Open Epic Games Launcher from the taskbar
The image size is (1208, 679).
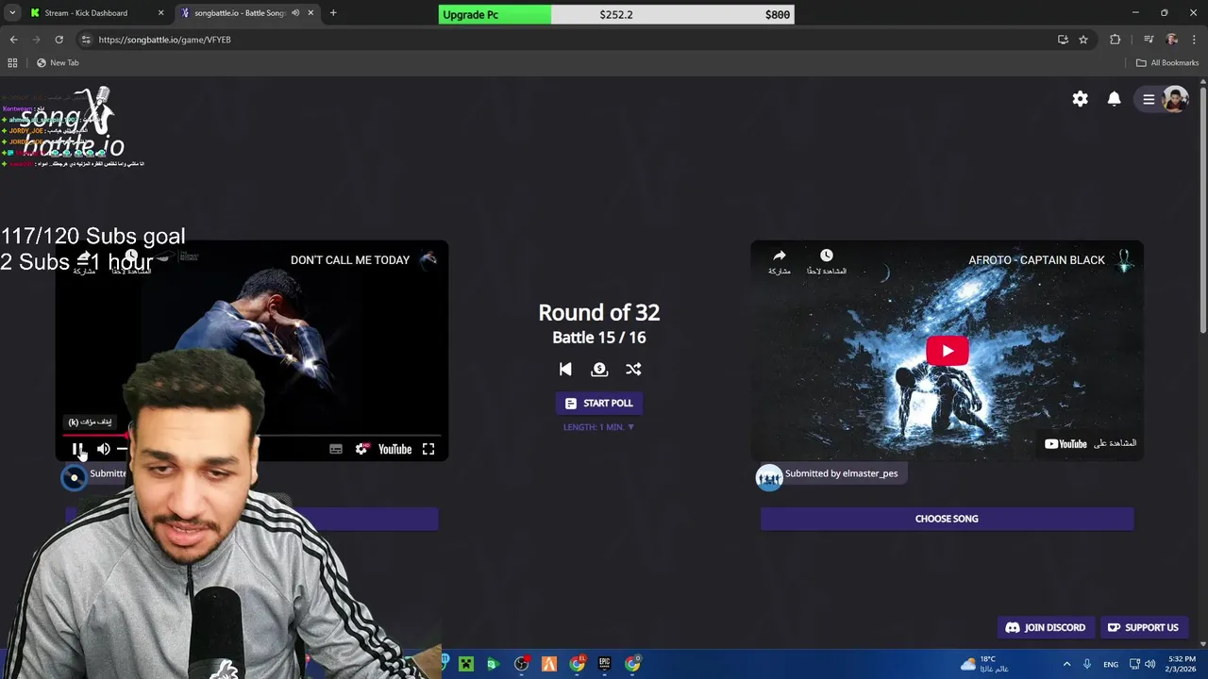pyautogui.click(x=605, y=664)
